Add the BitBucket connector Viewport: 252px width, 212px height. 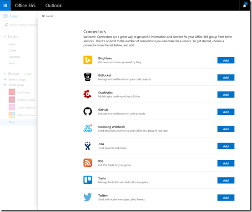(226, 78)
